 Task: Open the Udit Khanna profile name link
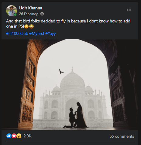(x=31, y=8)
